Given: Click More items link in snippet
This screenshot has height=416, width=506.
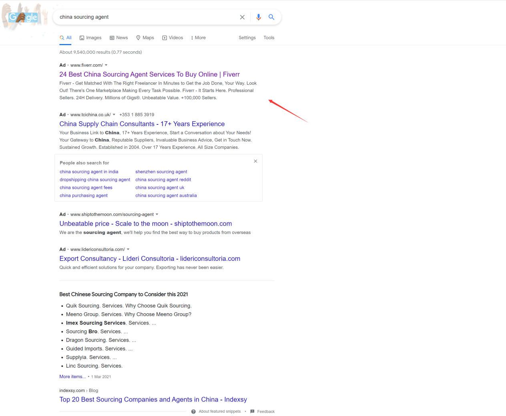Looking at the screenshot, I should 72,377.
